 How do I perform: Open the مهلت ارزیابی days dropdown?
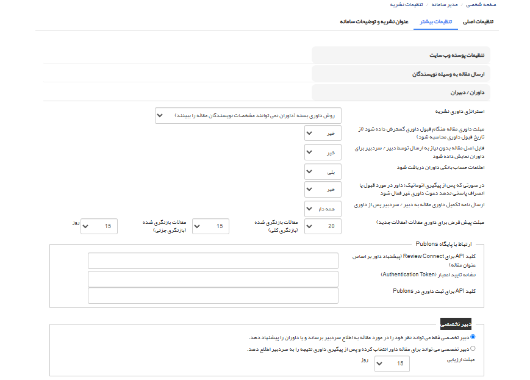click(391, 364)
